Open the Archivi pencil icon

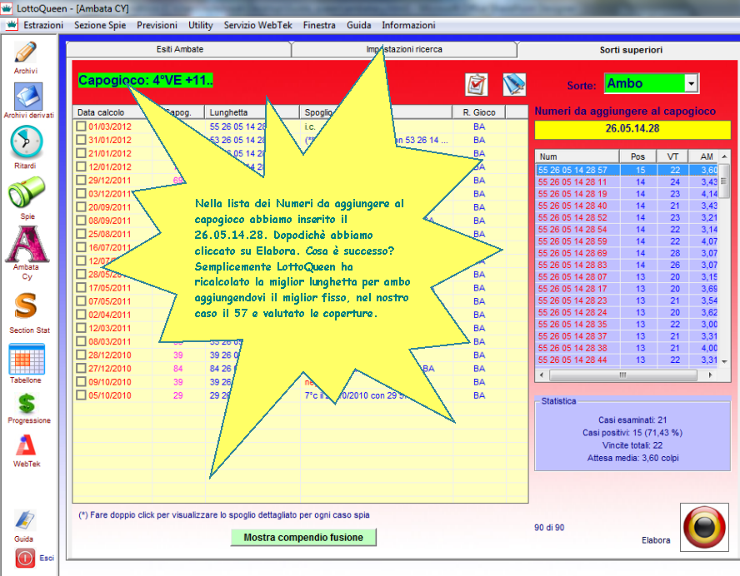click(x=26, y=52)
